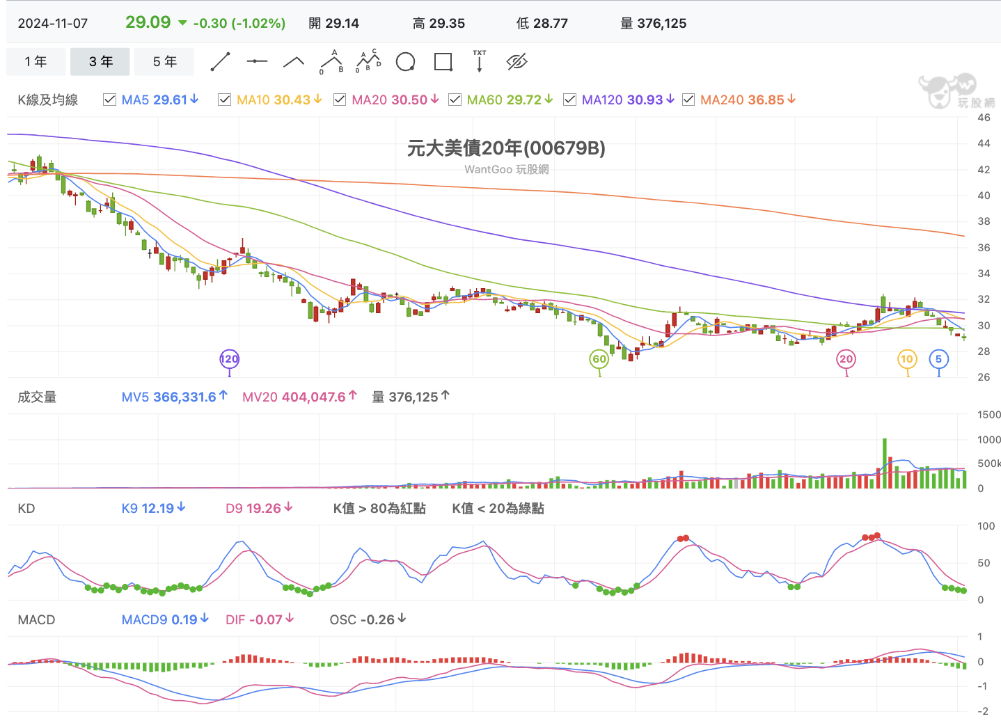Click the change -0.30 (-1.02%) text
The width and height of the screenshot is (1001, 721).
tap(239, 23)
